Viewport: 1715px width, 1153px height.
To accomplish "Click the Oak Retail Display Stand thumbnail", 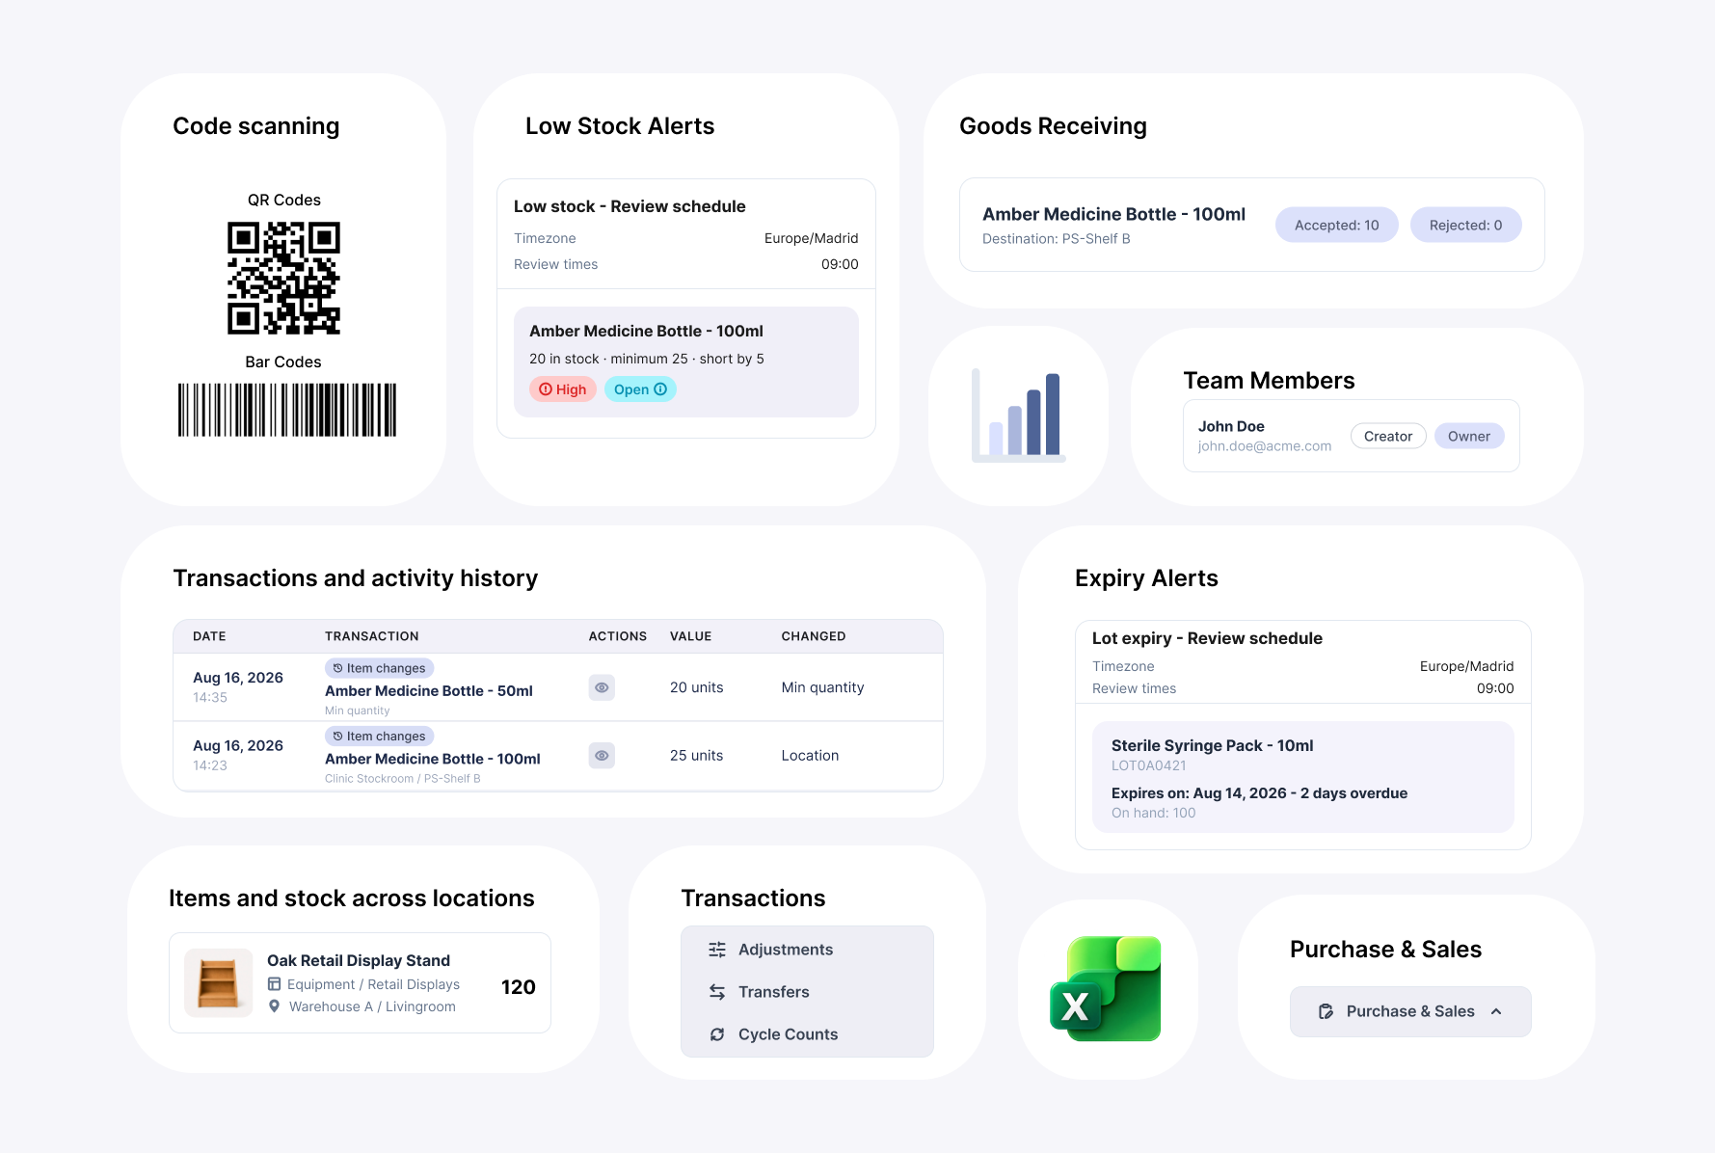I will [x=218, y=983].
